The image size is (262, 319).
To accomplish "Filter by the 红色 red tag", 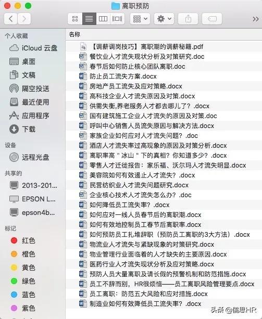I will (x=23, y=240).
